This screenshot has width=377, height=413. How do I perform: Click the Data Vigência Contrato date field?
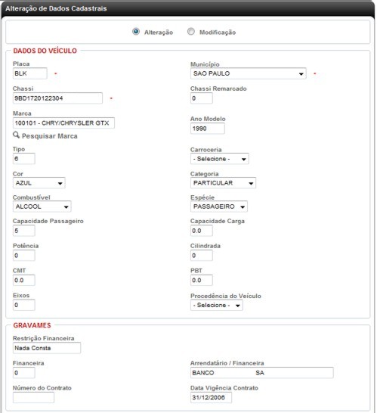211,397
